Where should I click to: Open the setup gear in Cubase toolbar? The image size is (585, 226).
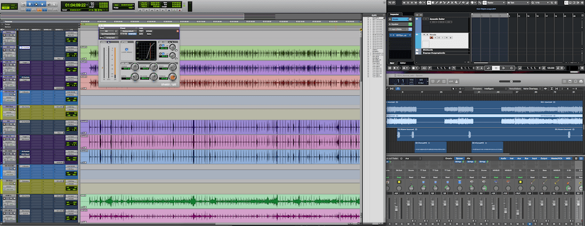pyautogui.click(x=582, y=3)
